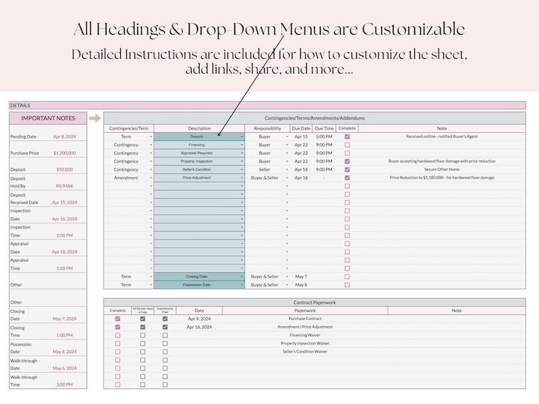Select the Paperwork column header

pyautogui.click(x=305, y=310)
